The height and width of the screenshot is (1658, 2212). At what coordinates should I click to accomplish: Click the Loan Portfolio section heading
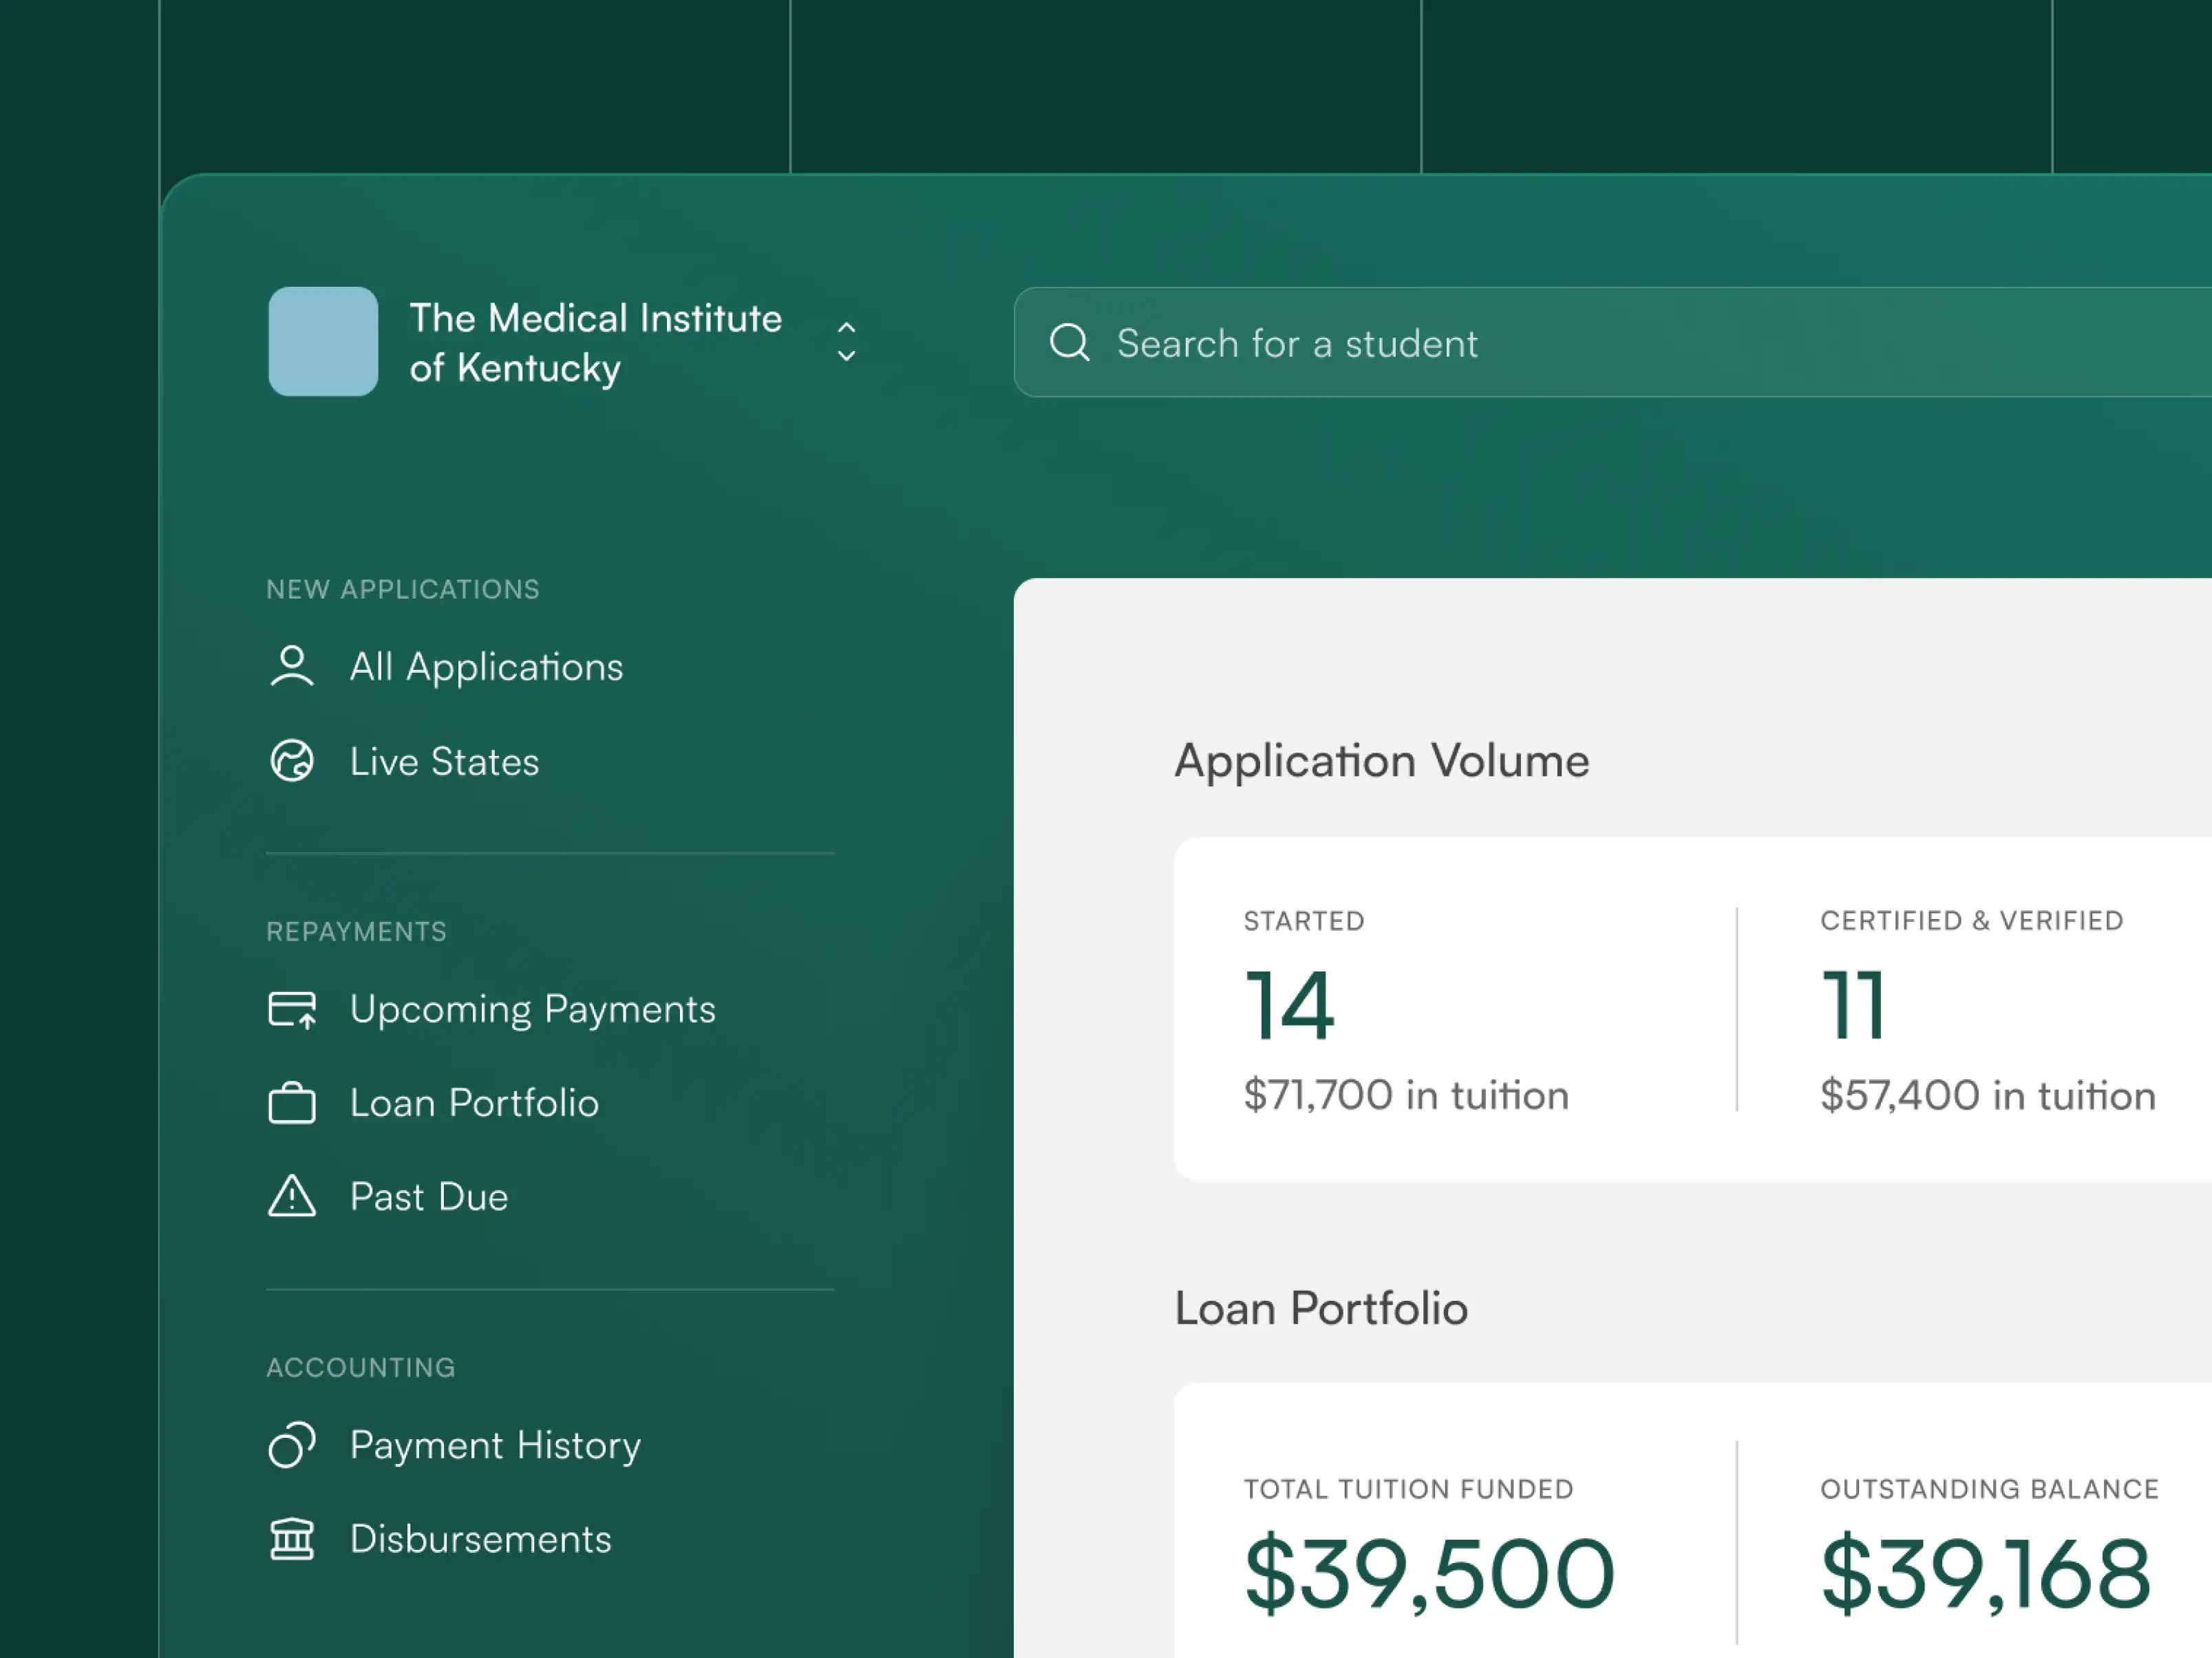[1321, 1309]
